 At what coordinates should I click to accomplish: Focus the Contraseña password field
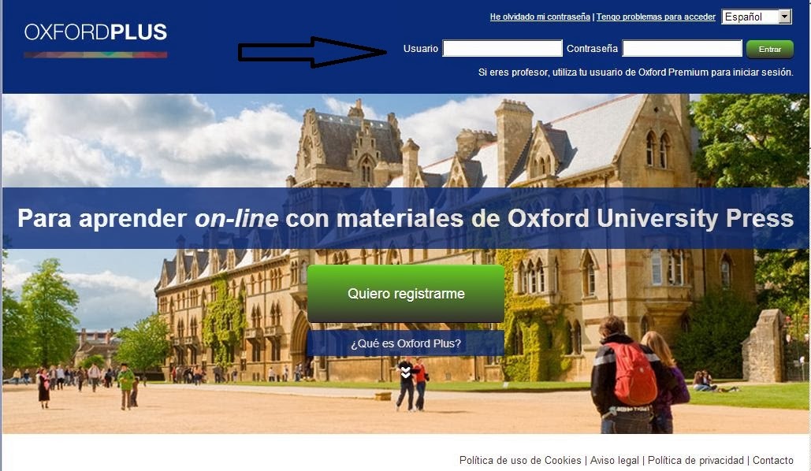click(x=683, y=48)
